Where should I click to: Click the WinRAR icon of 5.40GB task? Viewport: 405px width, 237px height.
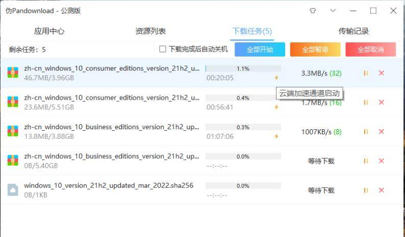pyautogui.click(x=13, y=160)
